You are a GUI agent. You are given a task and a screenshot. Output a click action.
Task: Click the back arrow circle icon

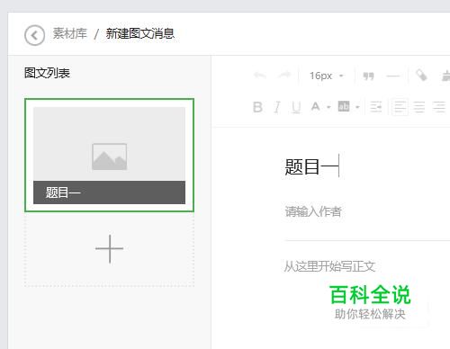(34, 35)
